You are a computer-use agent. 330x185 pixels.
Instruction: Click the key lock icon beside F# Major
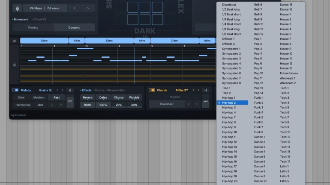[17, 8]
